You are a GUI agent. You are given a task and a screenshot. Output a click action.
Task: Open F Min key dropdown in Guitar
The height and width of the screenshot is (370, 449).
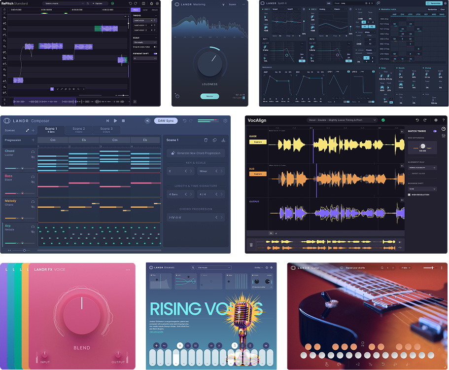406,268
